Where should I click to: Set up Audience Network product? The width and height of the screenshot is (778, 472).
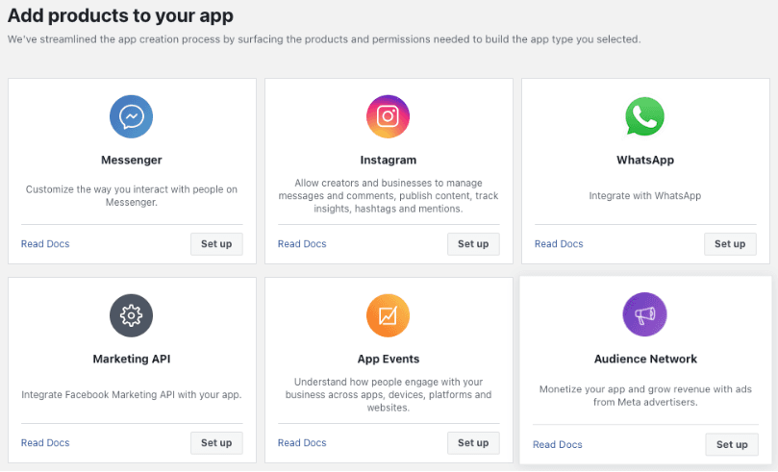point(732,444)
